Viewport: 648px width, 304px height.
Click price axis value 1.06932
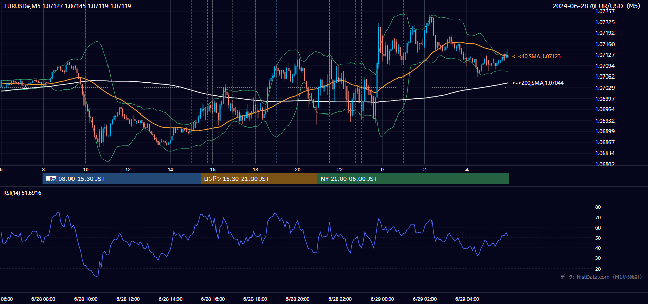coord(606,121)
